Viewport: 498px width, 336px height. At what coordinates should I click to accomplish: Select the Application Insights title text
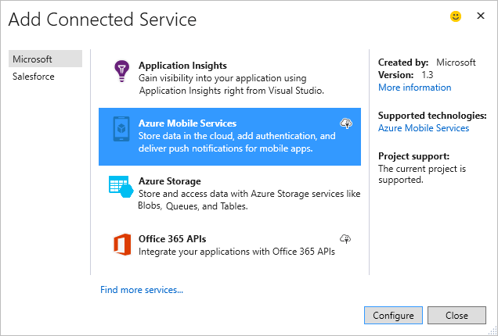click(182, 66)
